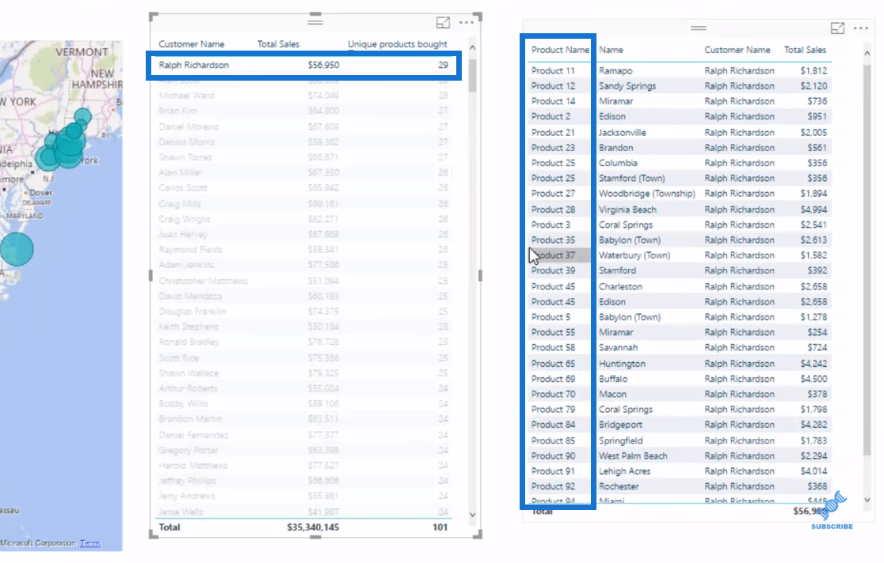Select Craig Mills customer row
Viewport: 884px width, 563px height.
point(304,204)
